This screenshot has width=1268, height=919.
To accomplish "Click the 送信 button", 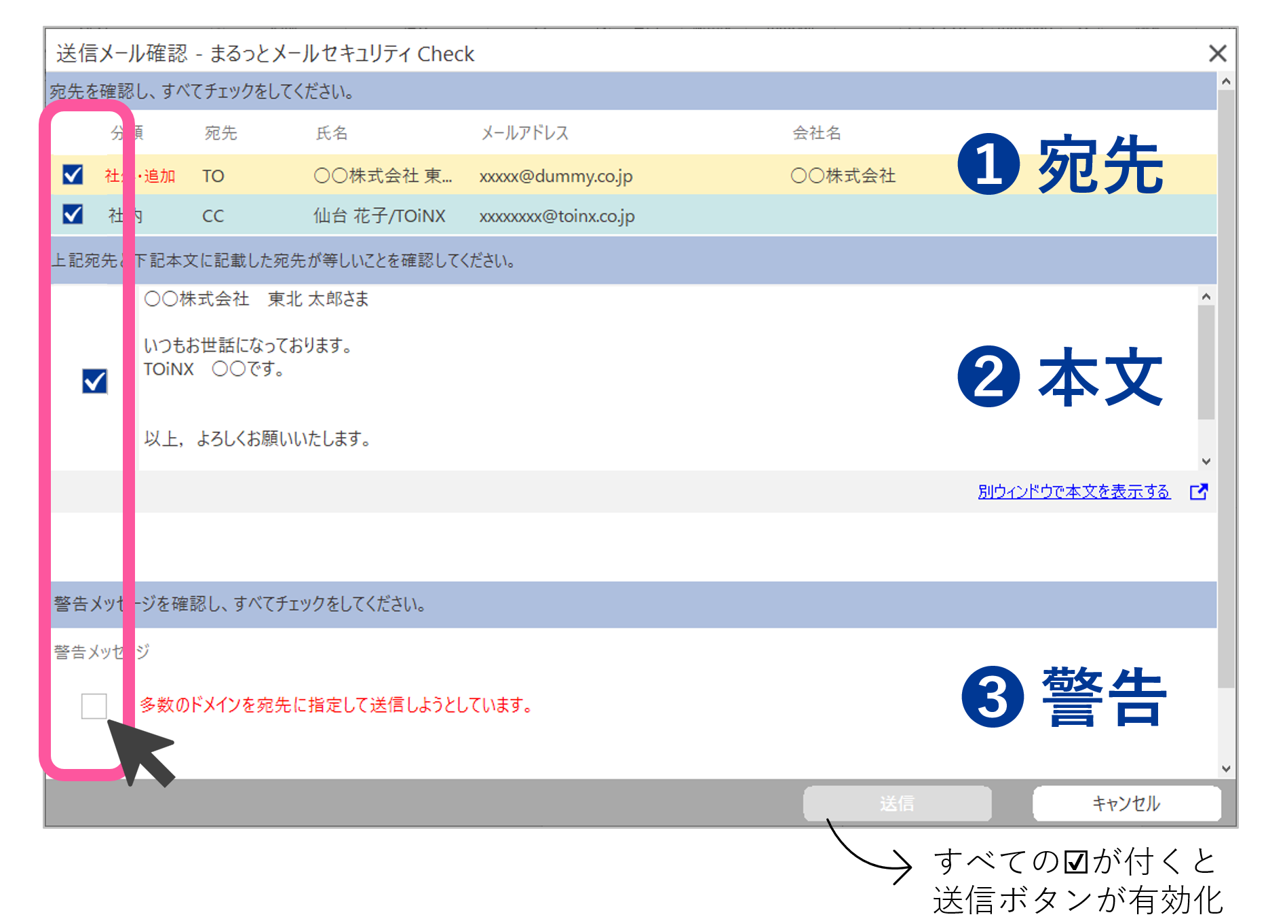I will coord(897,804).
